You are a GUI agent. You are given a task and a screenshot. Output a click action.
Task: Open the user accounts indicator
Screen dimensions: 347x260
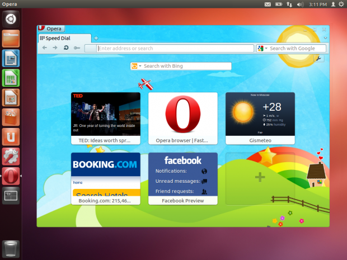tap(333, 4)
